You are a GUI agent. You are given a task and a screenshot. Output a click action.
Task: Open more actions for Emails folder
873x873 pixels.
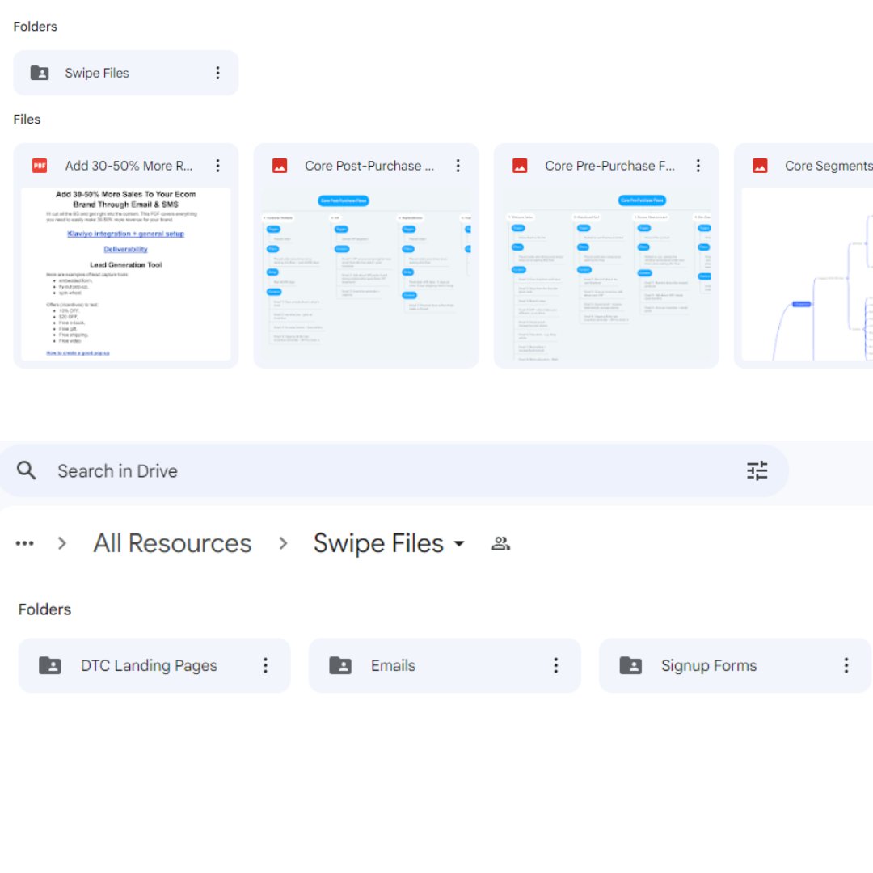point(555,665)
